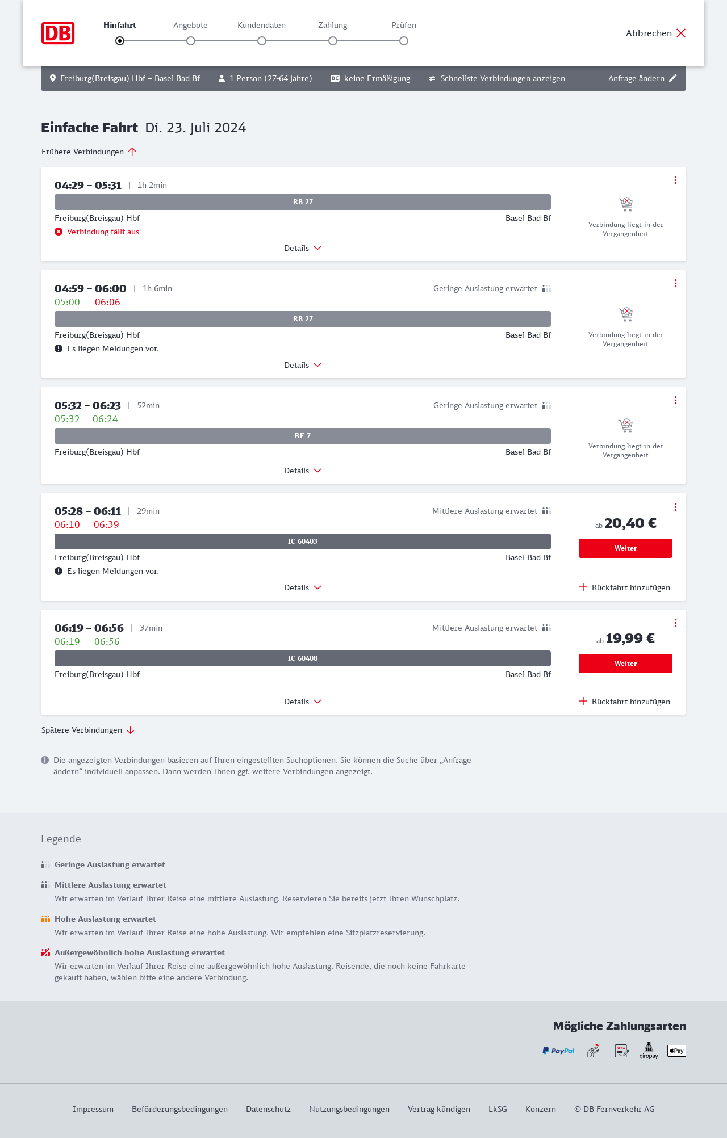Open three-dot menu for 04:29 connection
This screenshot has width=727, height=1138.
675,180
